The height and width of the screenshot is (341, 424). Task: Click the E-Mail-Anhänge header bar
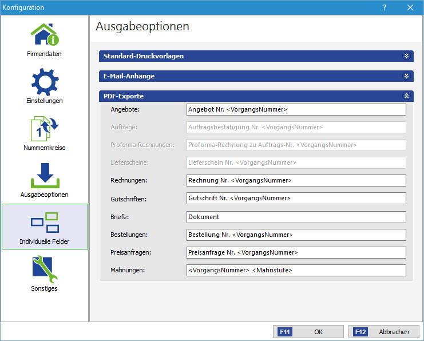(x=256, y=76)
